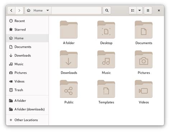Open the view options dropdown arrow
This screenshot has height=132, width=170.
(x=140, y=10)
